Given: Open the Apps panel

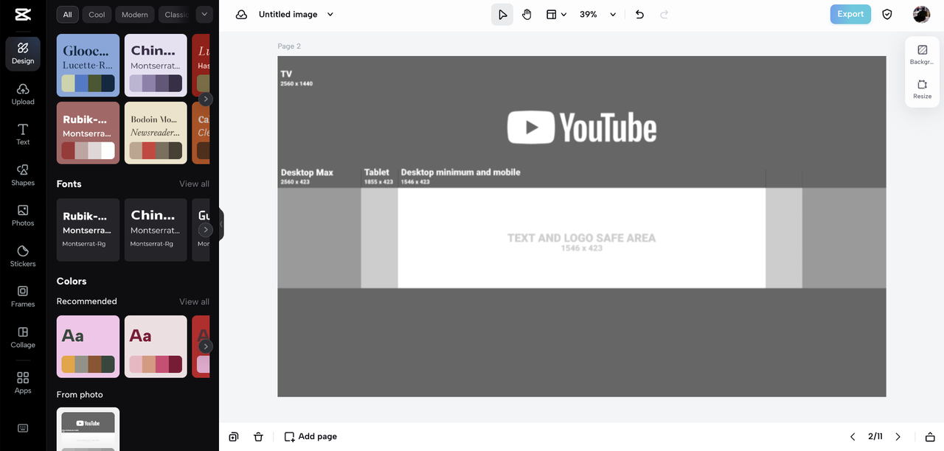Looking at the screenshot, I should tap(23, 382).
